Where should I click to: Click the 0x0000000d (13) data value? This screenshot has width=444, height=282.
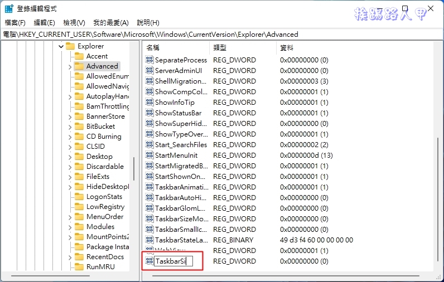pos(306,155)
